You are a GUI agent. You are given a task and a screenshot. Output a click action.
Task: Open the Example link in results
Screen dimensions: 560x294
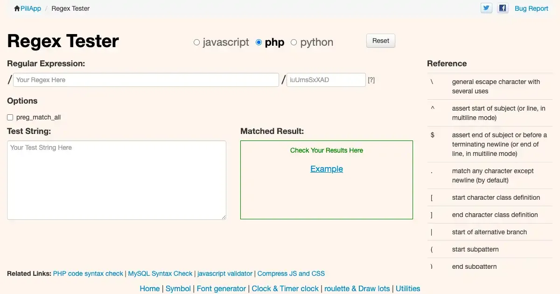pos(327,169)
